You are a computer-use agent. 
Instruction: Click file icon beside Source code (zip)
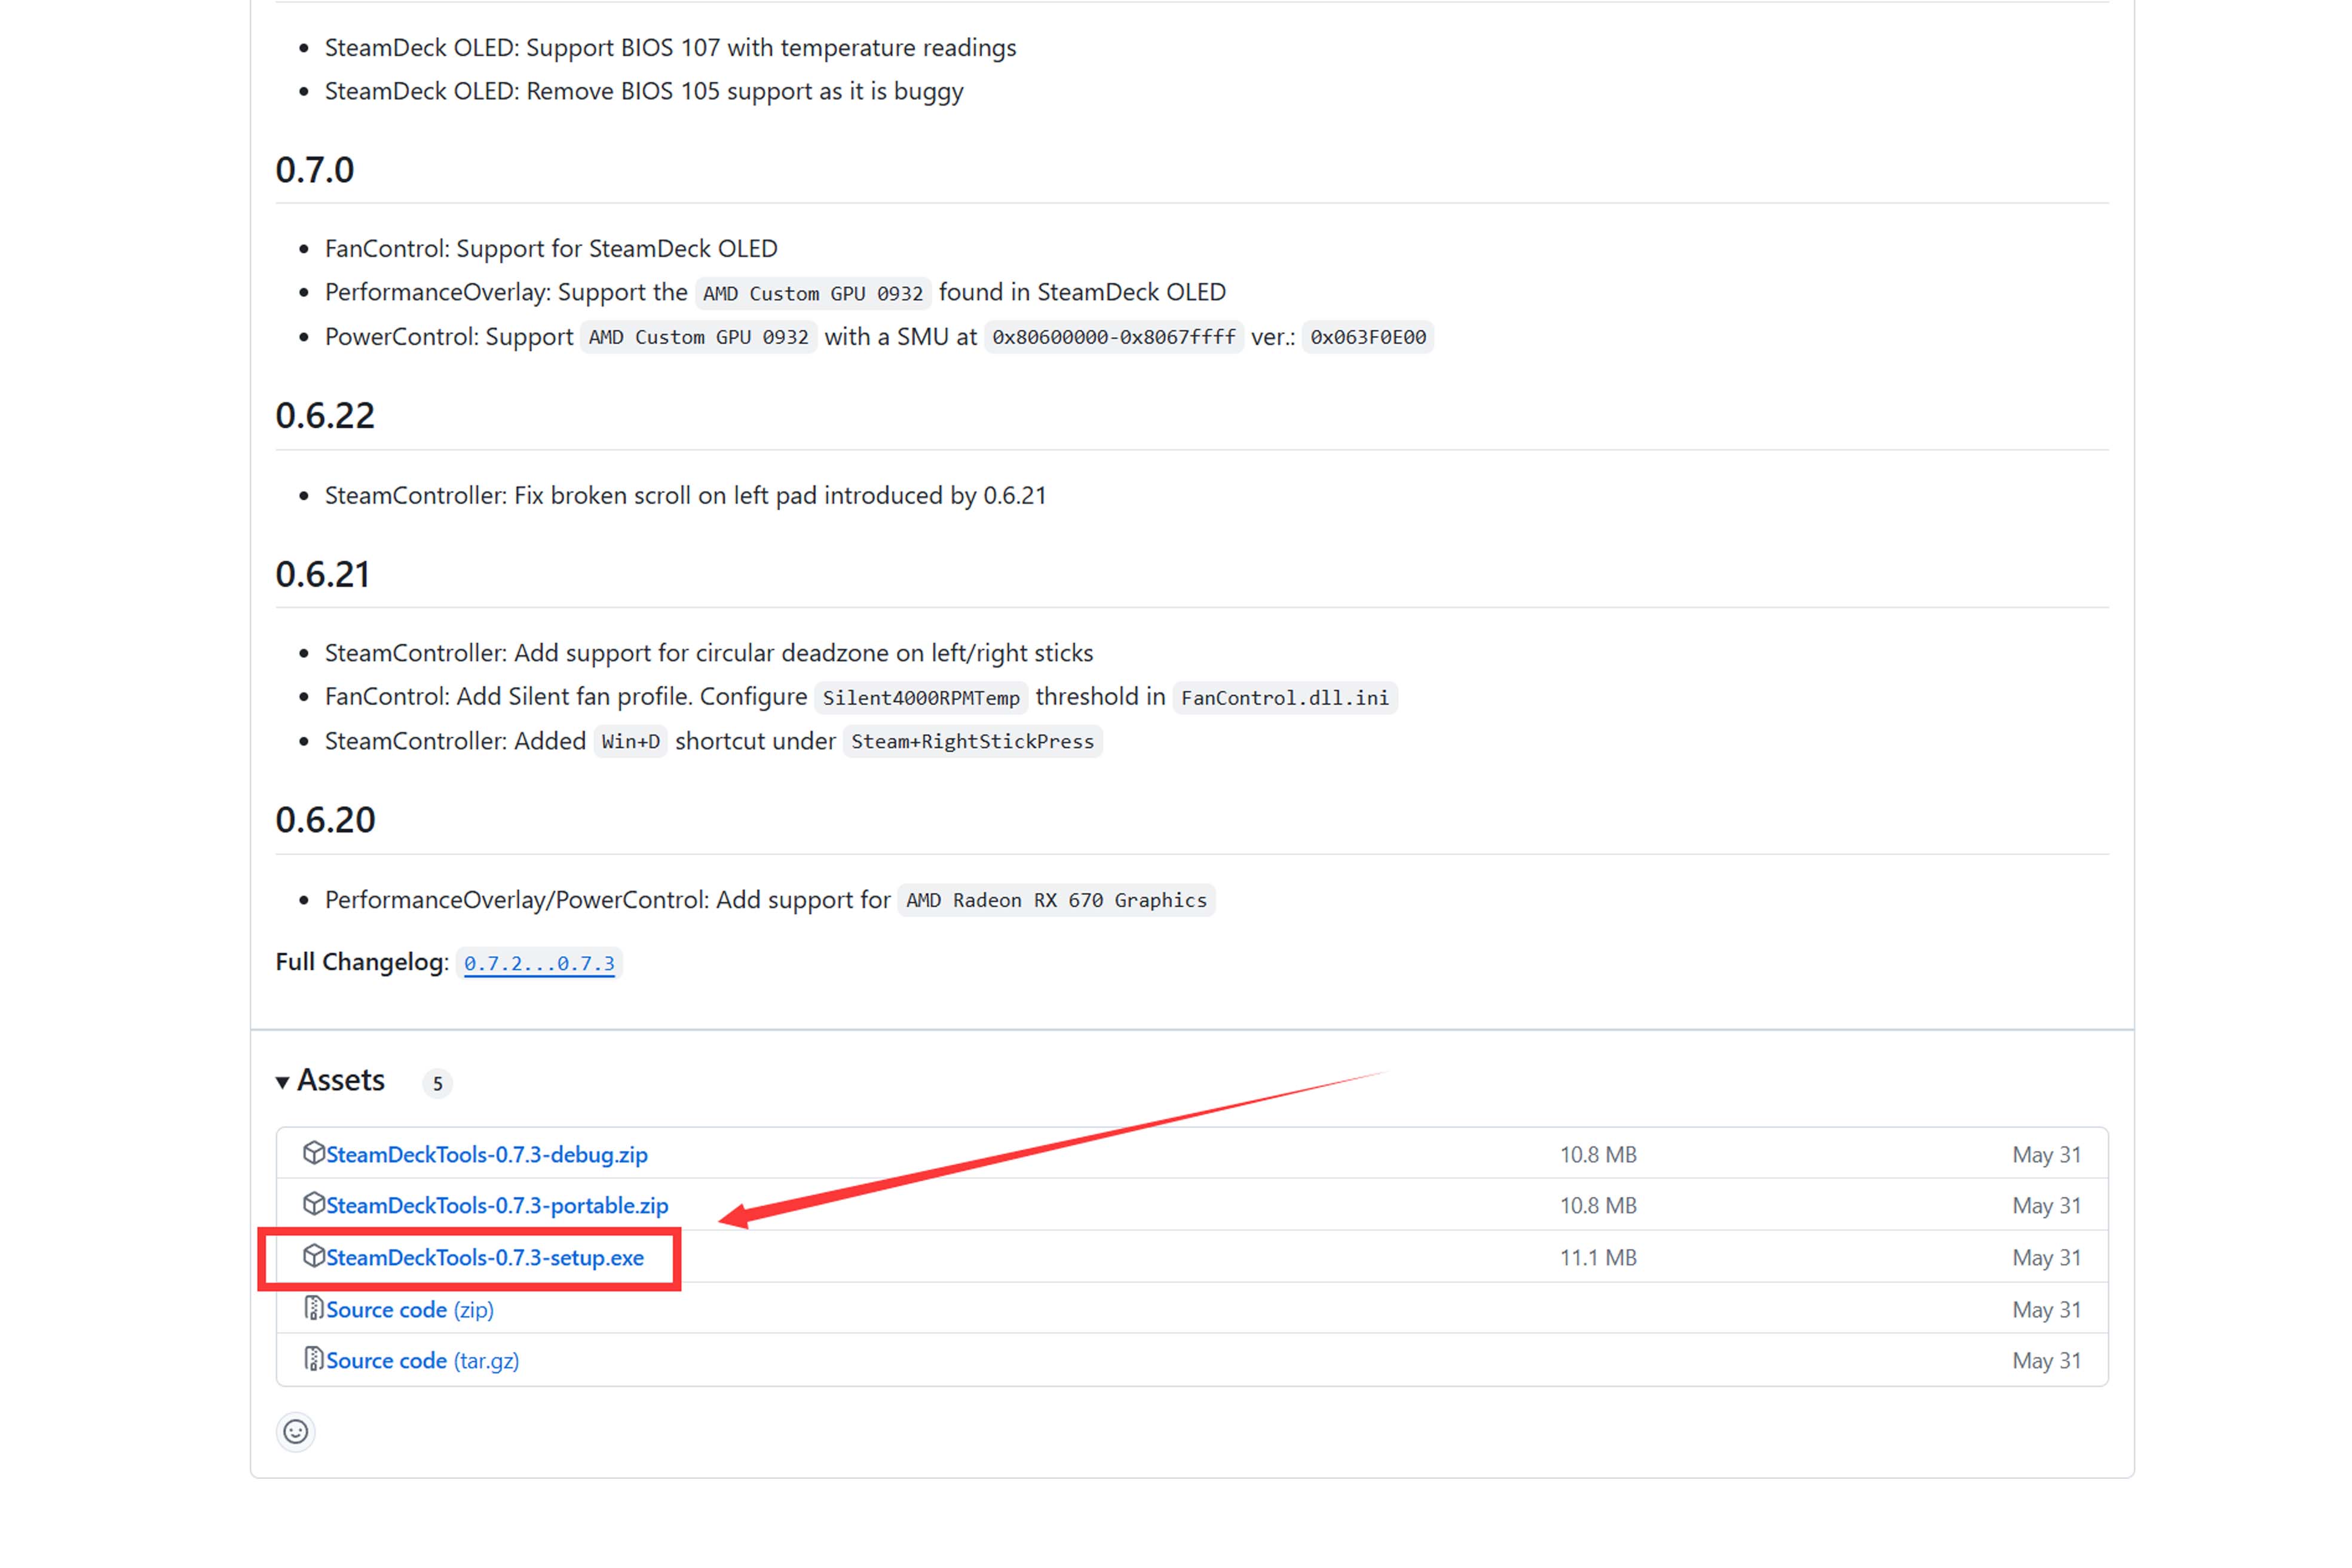tap(313, 1308)
